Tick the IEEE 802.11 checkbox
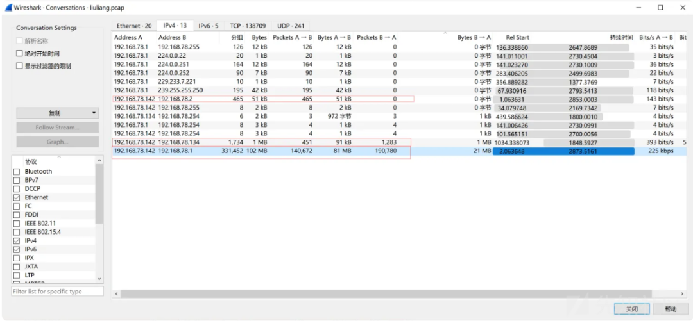This screenshot has width=693, height=321. [x=17, y=224]
